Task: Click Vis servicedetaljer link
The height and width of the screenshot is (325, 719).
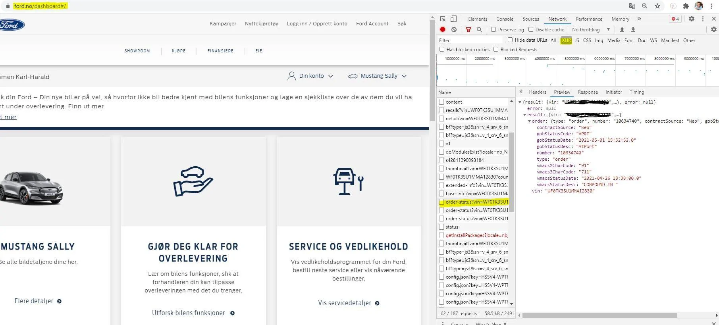Action: click(349, 303)
